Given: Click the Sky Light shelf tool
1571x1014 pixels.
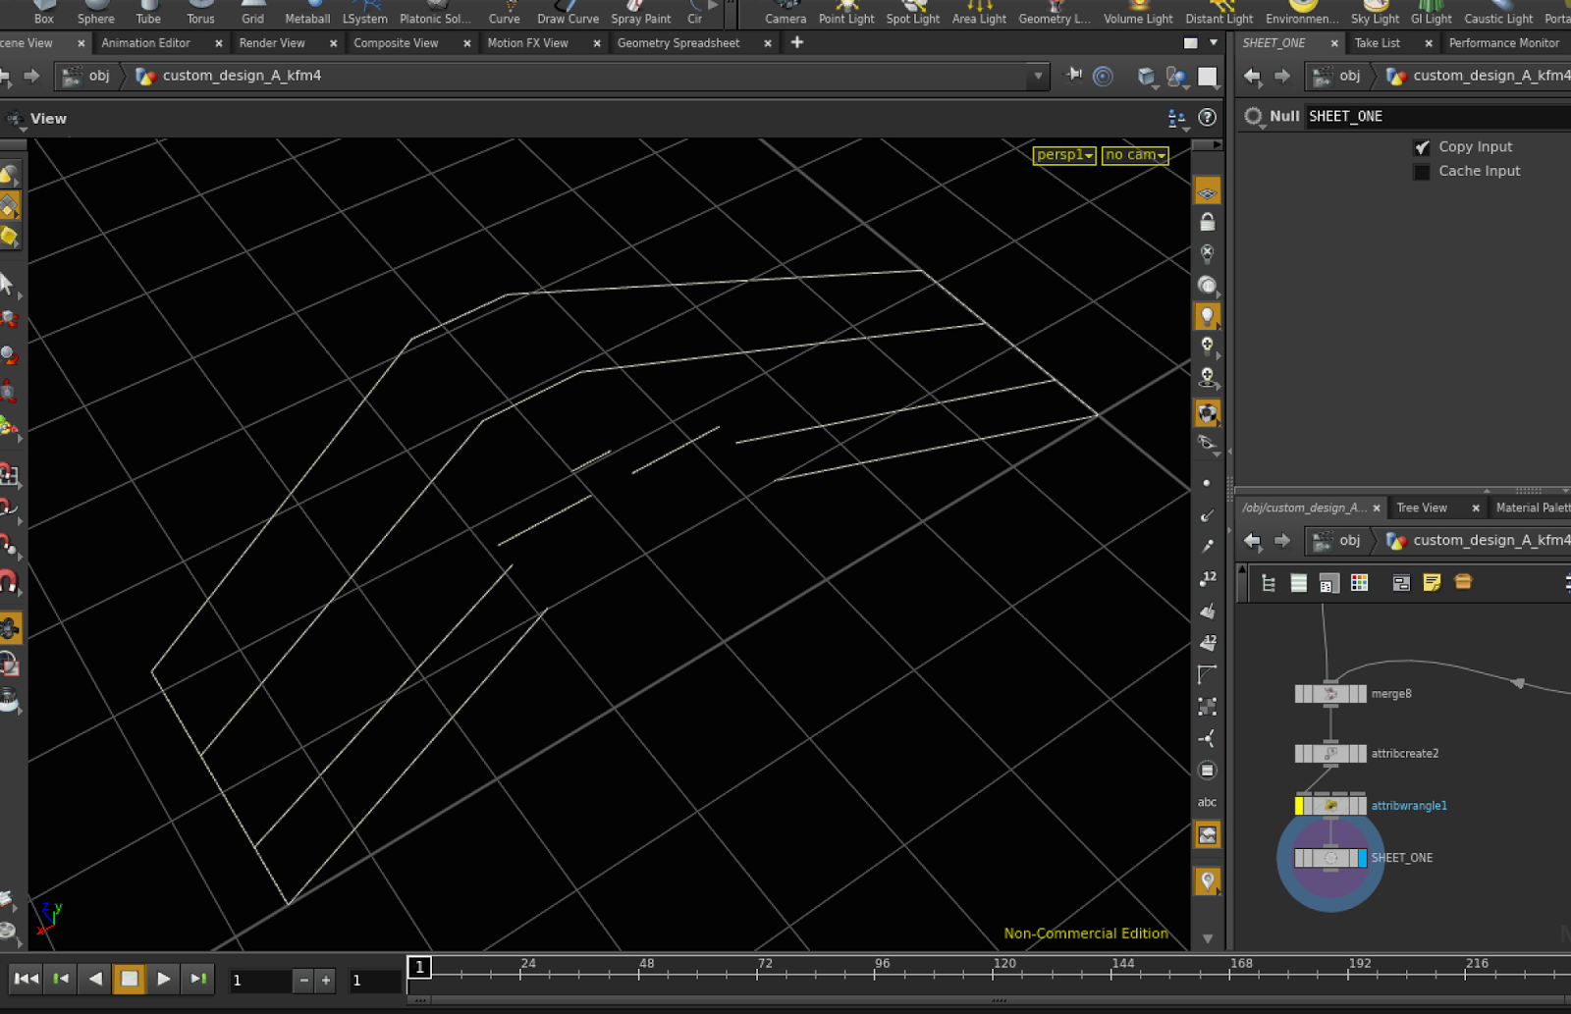Looking at the screenshot, I should click(1374, 13).
